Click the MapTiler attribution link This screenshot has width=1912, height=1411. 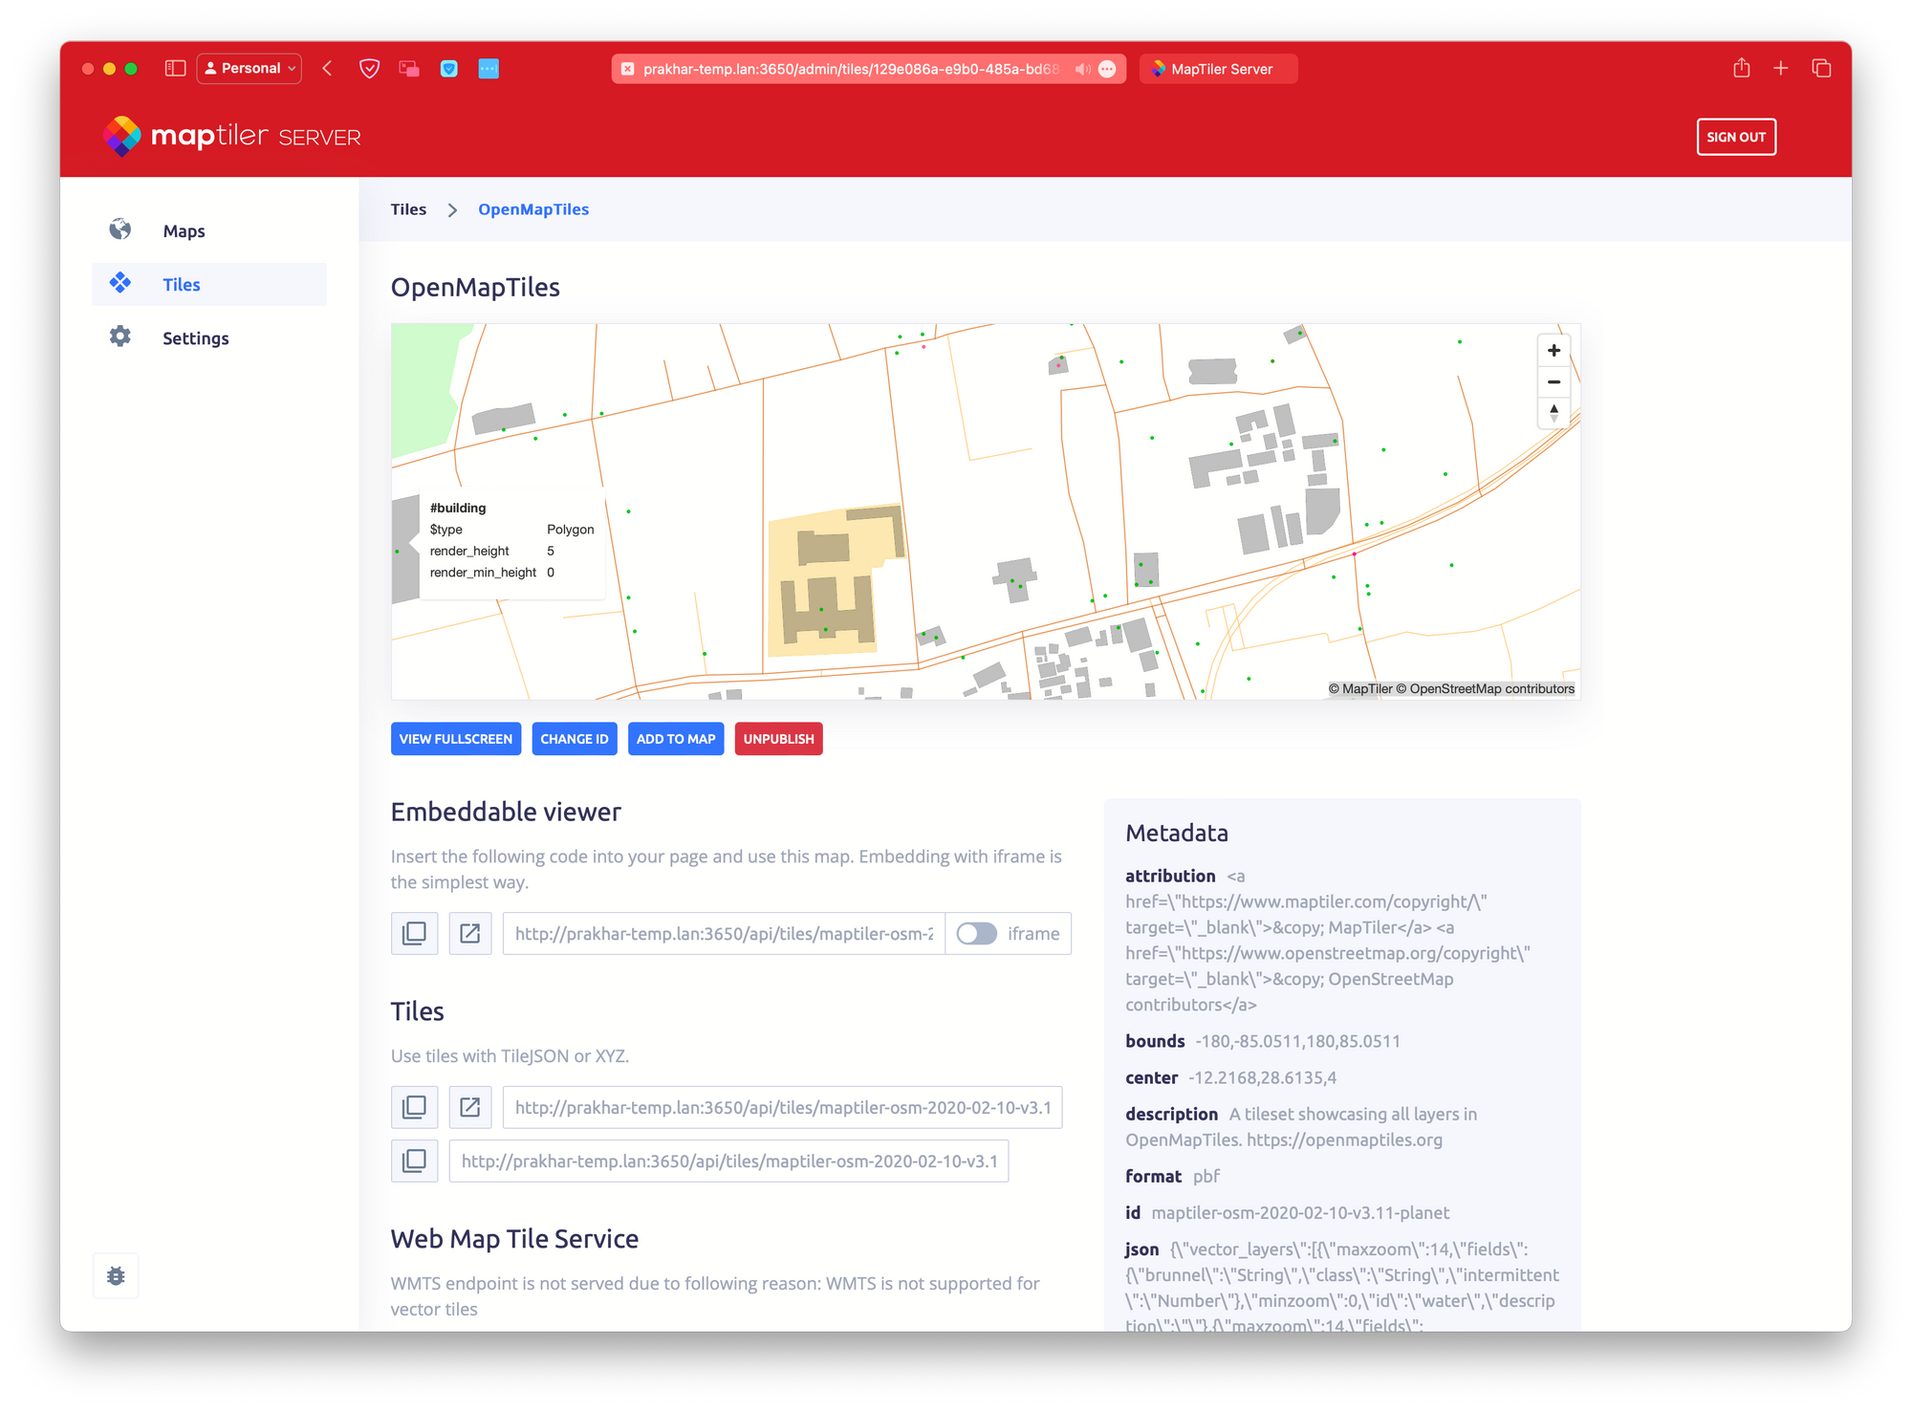click(x=1360, y=688)
